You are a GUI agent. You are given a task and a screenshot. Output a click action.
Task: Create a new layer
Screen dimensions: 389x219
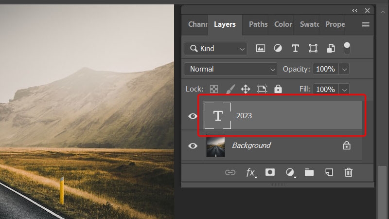click(x=329, y=172)
